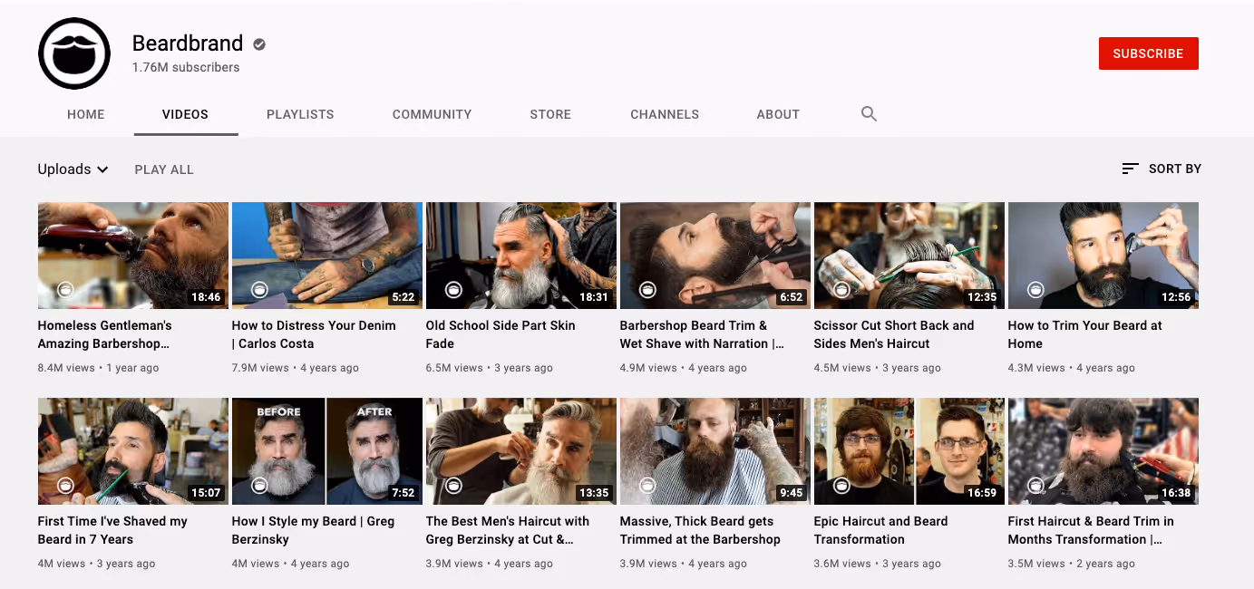Click the watermark logo on Epic Haircut thumbnail
1254x589 pixels.
(x=841, y=486)
